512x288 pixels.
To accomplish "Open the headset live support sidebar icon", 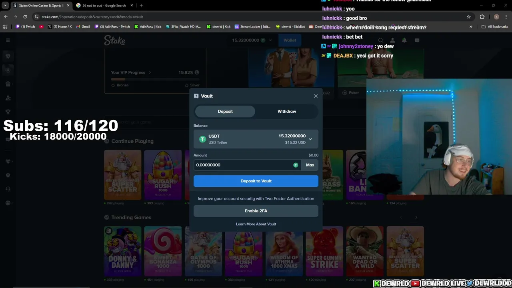I will [x=8, y=189].
